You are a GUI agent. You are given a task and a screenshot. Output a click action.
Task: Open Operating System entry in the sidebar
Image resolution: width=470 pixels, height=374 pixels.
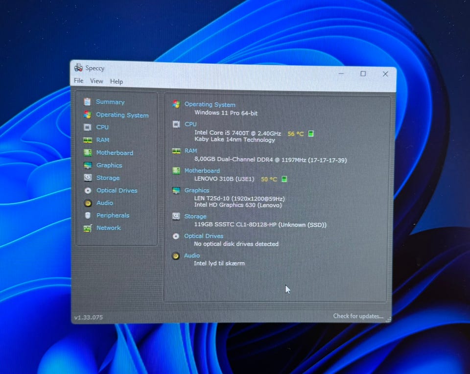click(x=122, y=115)
